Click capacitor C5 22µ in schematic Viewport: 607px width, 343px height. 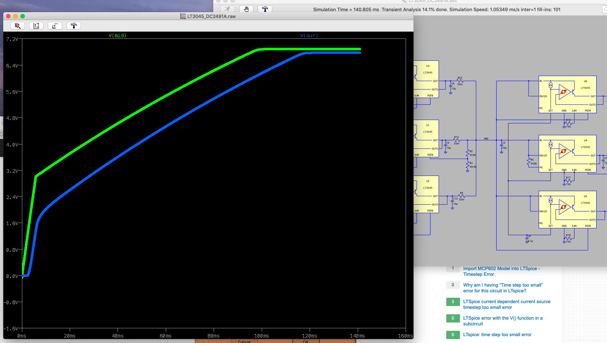[502, 145]
